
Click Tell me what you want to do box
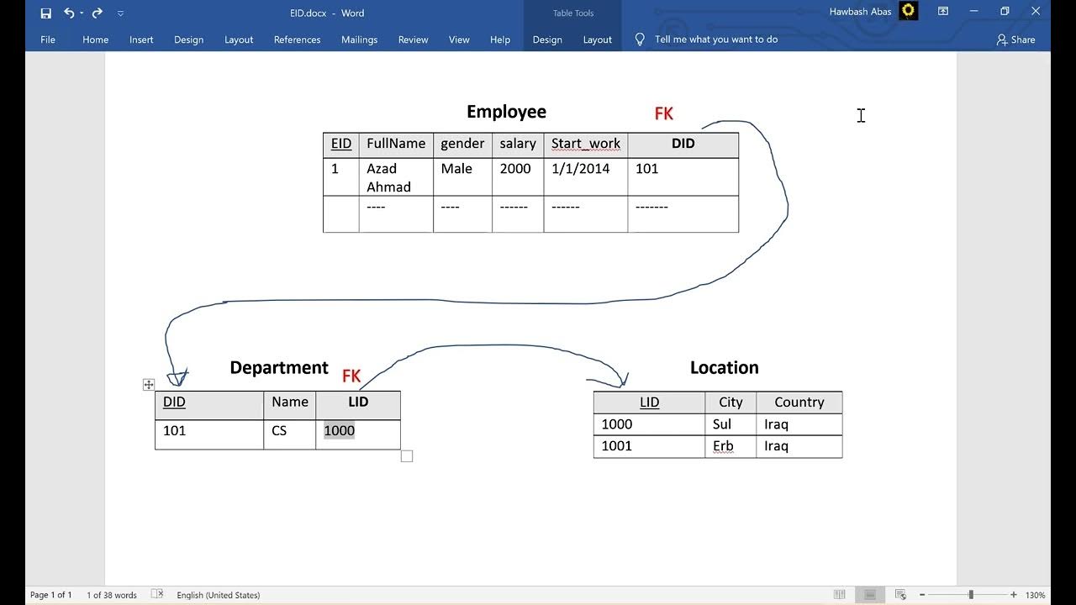716,39
